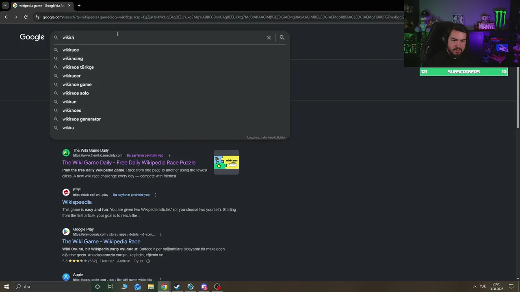Open a new tab with the plus button
520x292 pixels.
tap(79, 5)
